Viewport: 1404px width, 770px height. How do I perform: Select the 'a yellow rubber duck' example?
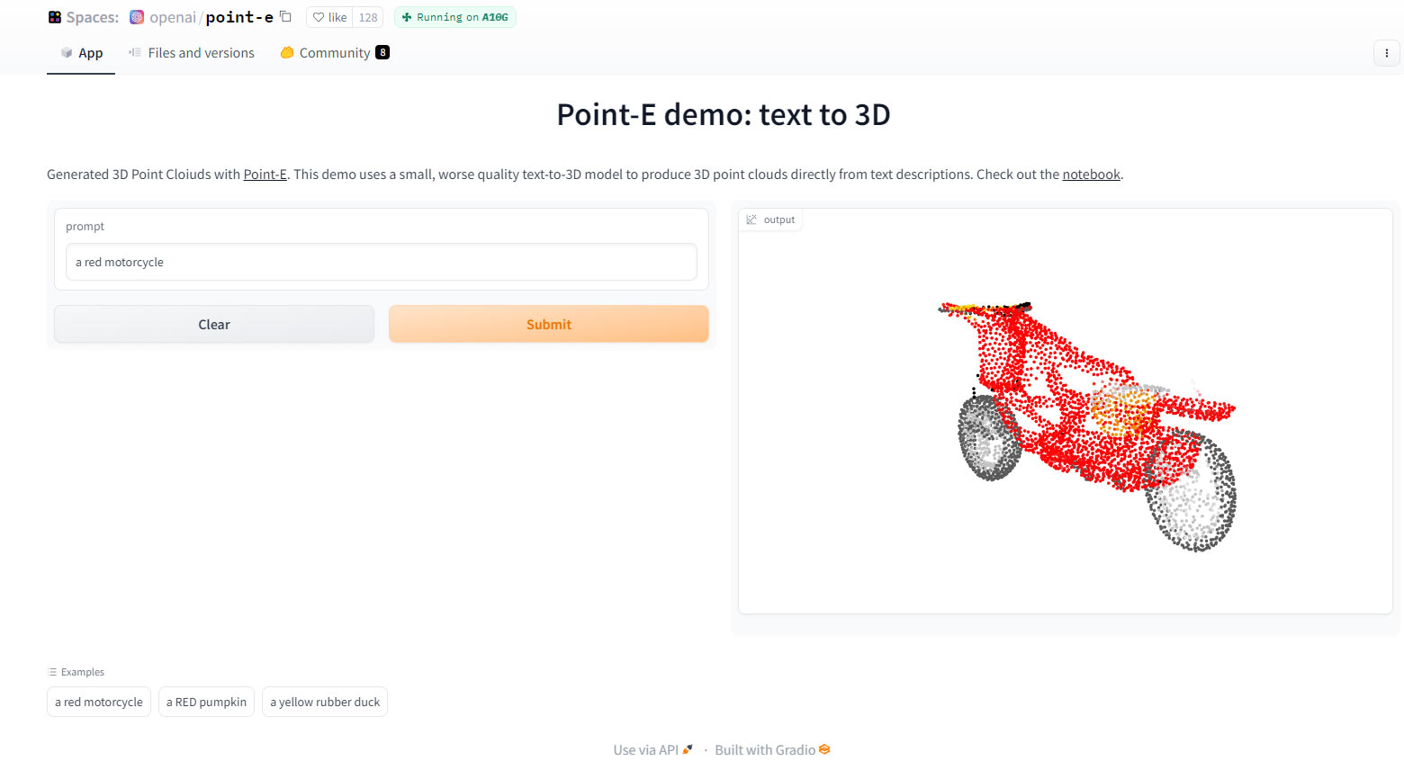coord(325,702)
